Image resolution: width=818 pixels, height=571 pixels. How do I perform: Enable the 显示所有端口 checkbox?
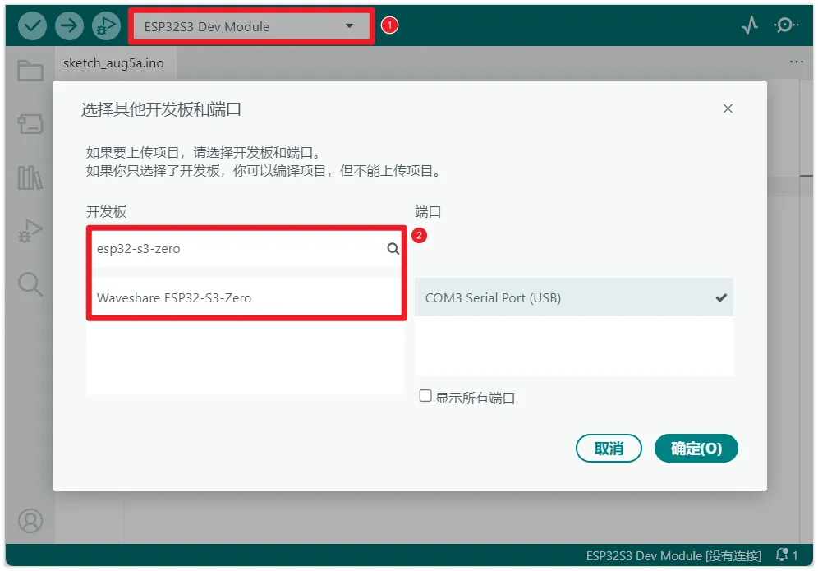coord(425,395)
